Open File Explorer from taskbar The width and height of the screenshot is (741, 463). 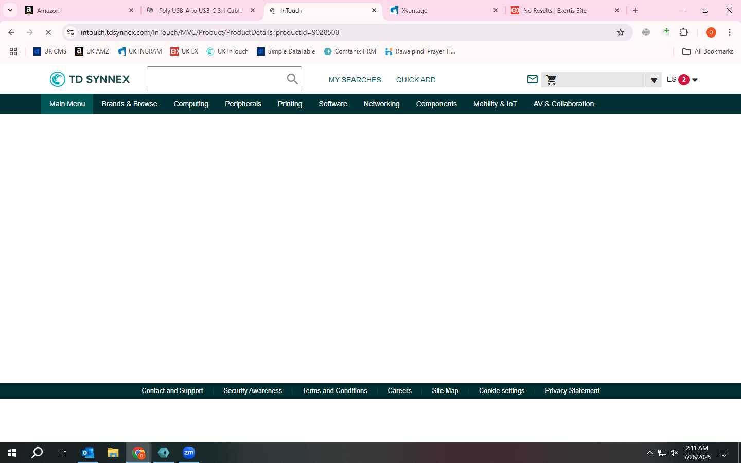[x=113, y=453]
